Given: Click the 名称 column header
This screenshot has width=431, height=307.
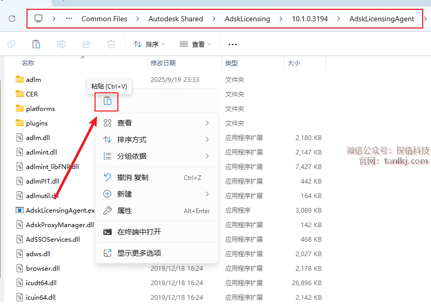Looking at the screenshot, I should pyautogui.click(x=28, y=63).
